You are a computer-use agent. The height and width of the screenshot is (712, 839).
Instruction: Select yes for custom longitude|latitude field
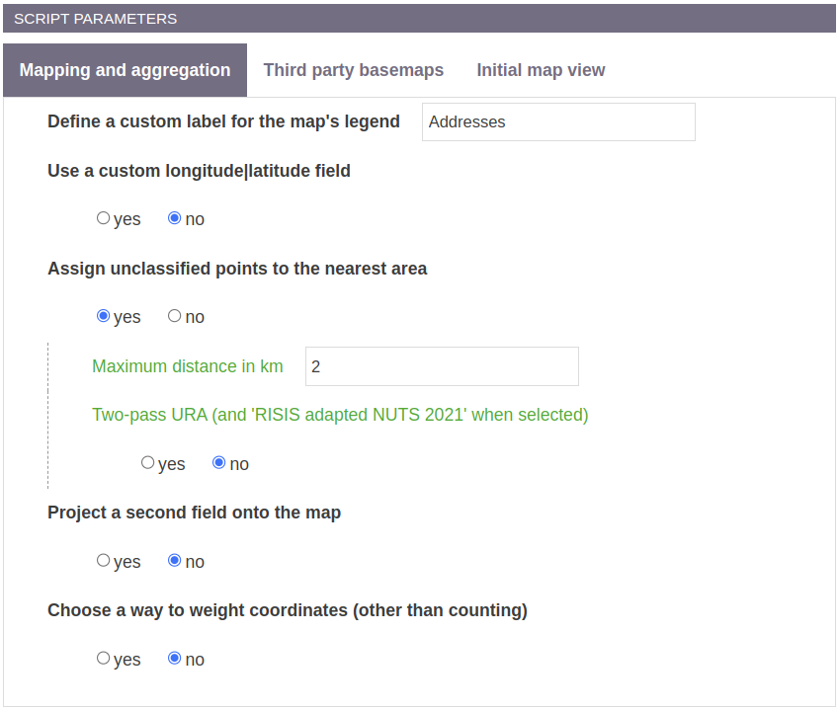click(x=104, y=218)
